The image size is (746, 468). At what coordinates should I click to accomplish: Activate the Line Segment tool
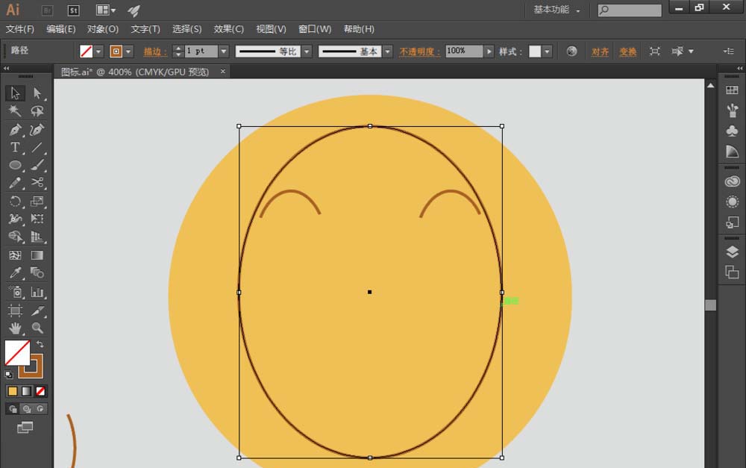click(x=37, y=148)
